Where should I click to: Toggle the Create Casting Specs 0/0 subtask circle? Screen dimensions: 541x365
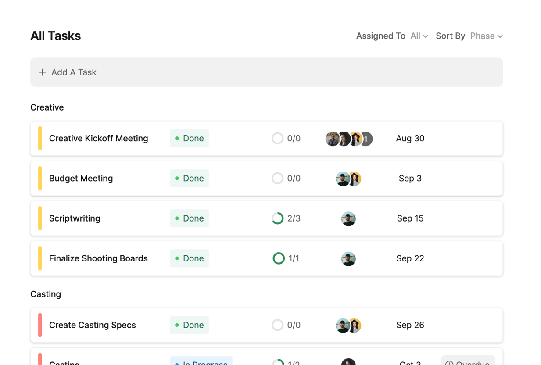click(x=277, y=325)
